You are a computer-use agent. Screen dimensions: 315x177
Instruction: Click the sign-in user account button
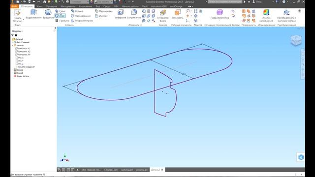pyautogui.click(x=257, y=1)
